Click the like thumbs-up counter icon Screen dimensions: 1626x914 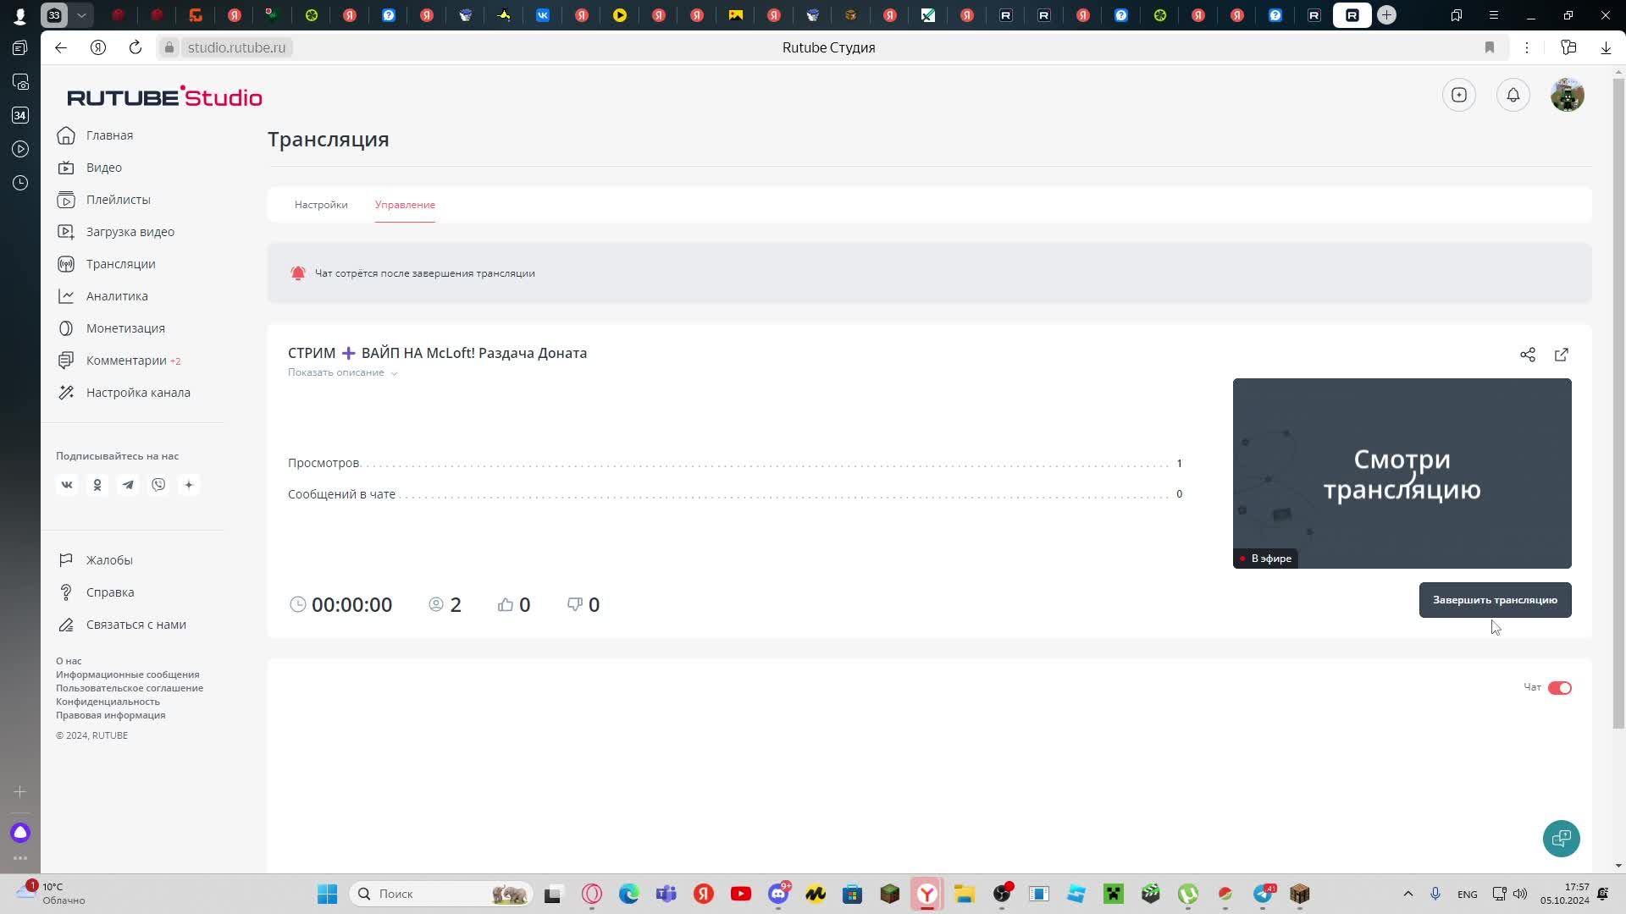pyautogui.click(x=506, y=604)
